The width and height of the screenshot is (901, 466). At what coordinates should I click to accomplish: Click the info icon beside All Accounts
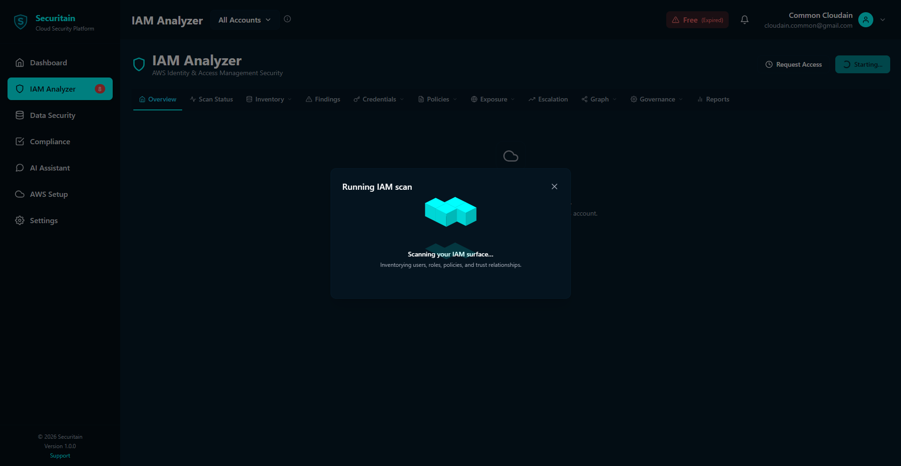(x=287, y=19)
